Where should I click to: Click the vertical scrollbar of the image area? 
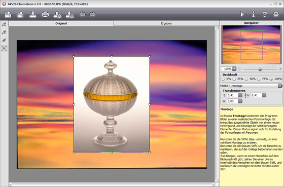[x=217, y=104]
